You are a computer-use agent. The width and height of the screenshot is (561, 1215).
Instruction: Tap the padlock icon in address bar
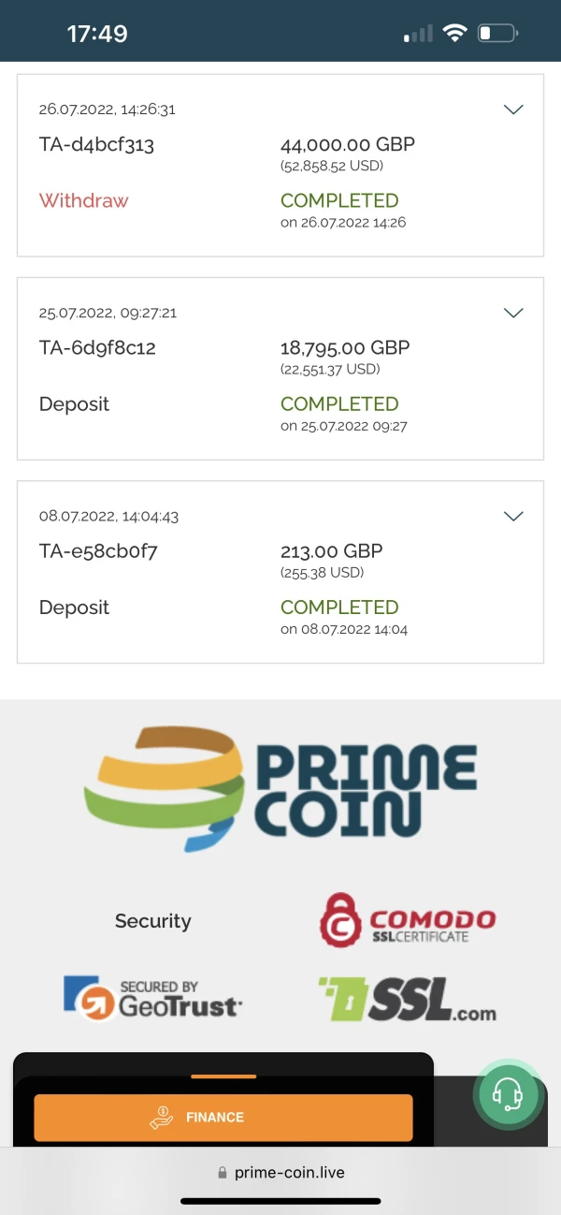click(222, 1173)
